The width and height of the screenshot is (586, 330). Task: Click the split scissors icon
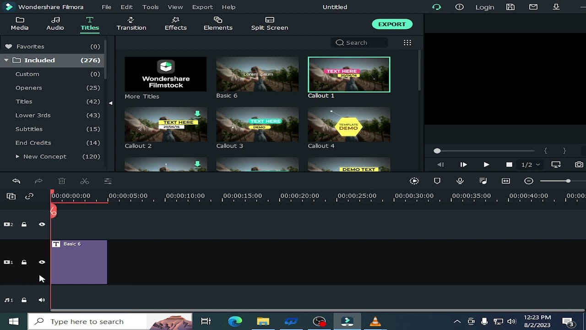(x=85, y=181)
